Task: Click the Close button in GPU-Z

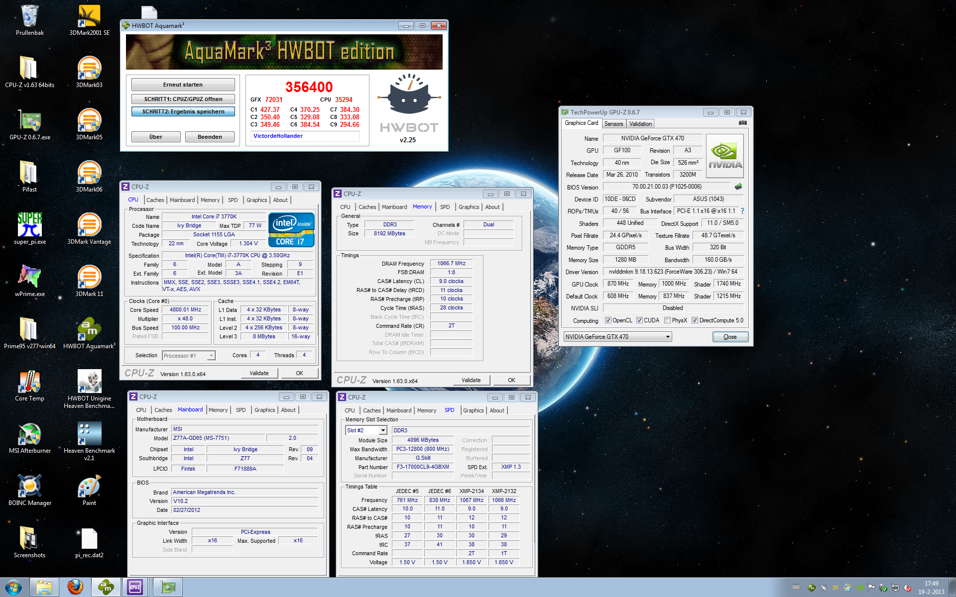Action: (730, 337)
